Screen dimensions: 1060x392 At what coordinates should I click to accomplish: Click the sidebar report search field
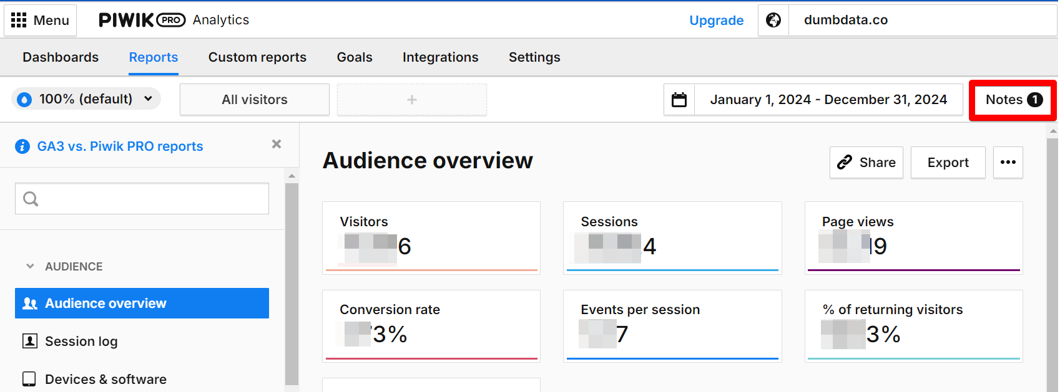pyautogui.click(x=142, y=199)
